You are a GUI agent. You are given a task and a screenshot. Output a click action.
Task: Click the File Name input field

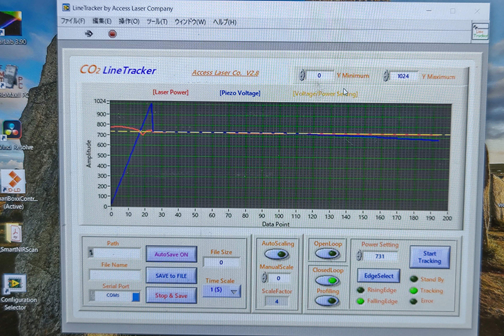[x=115, y=275]
